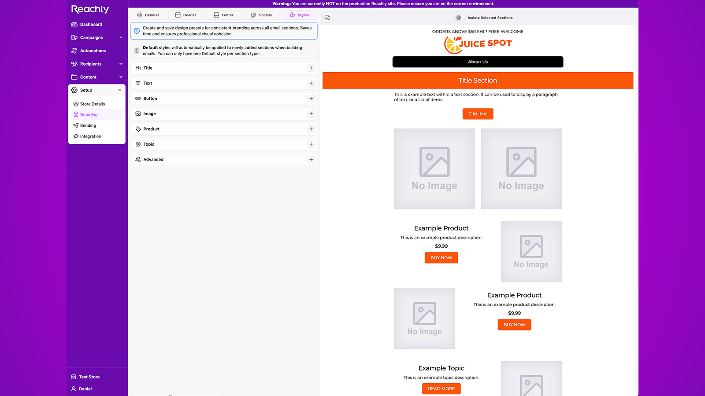Click the Button link icon
Image resolution: width=705 pixels, height=396 pixels.
(x=138, y=99)
